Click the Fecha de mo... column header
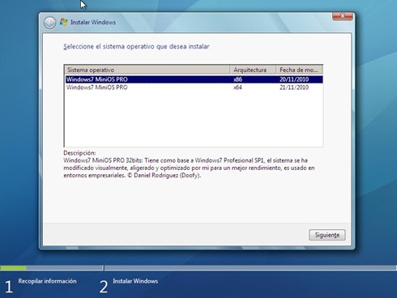 [x=299, y=70]
